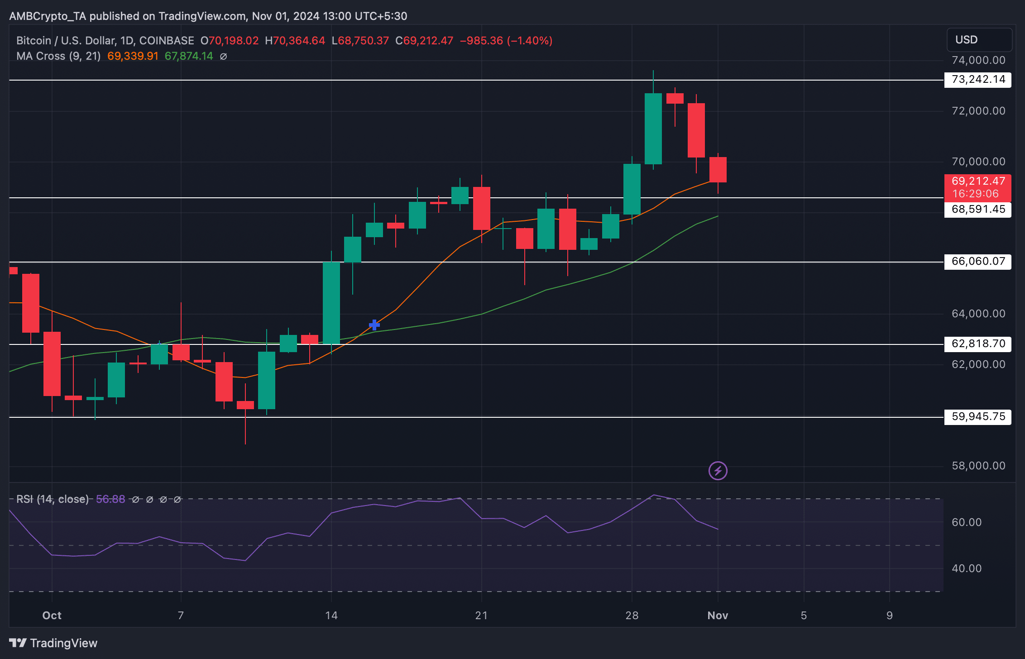1025x659 pixels.
Task: Click the Nov date label on time axis
Action: click(x=718, y=616)
